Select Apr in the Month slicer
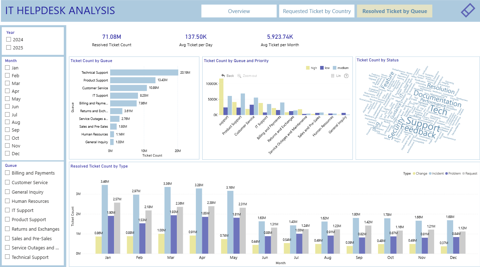The image size is (480, 267). 7,91
